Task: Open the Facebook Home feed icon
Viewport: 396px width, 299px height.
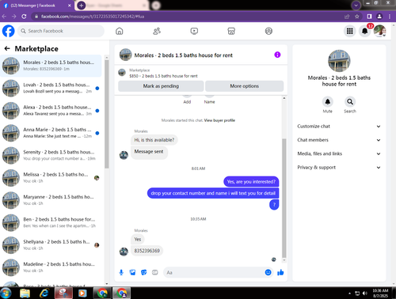Action: point(120,31)
